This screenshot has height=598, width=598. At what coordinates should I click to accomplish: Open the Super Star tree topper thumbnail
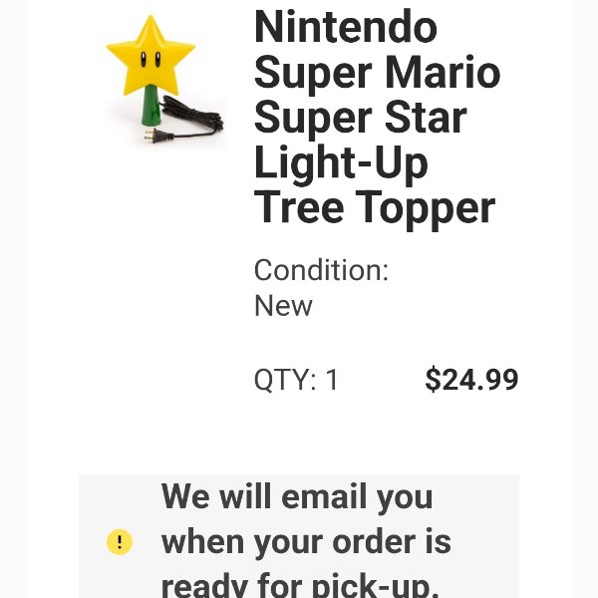[x=164, y=80]
